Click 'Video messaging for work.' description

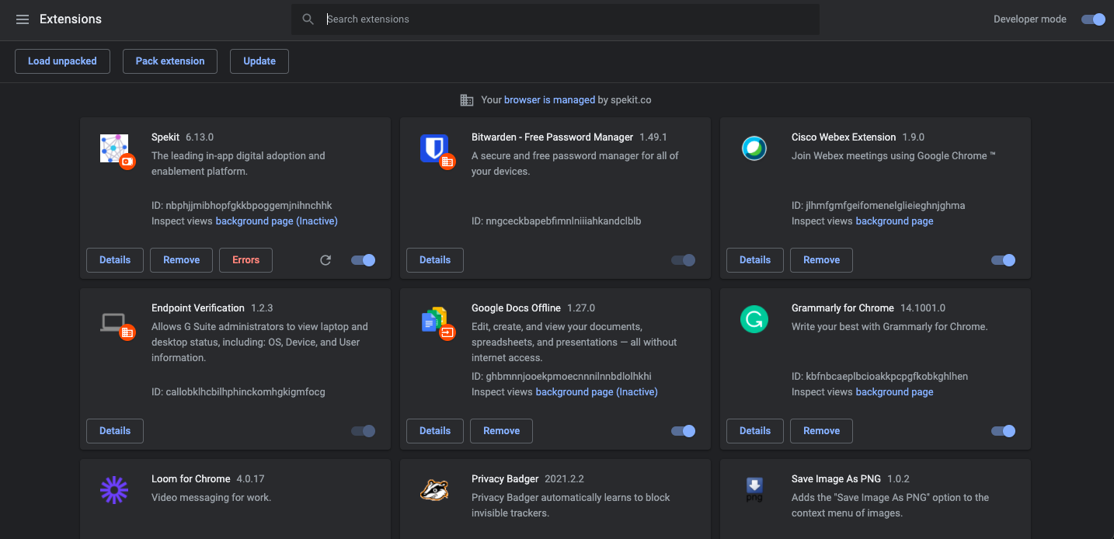pos(211,498)
